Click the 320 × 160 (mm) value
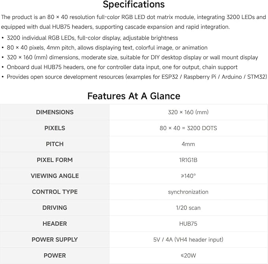268x264 pixels. 188,112
